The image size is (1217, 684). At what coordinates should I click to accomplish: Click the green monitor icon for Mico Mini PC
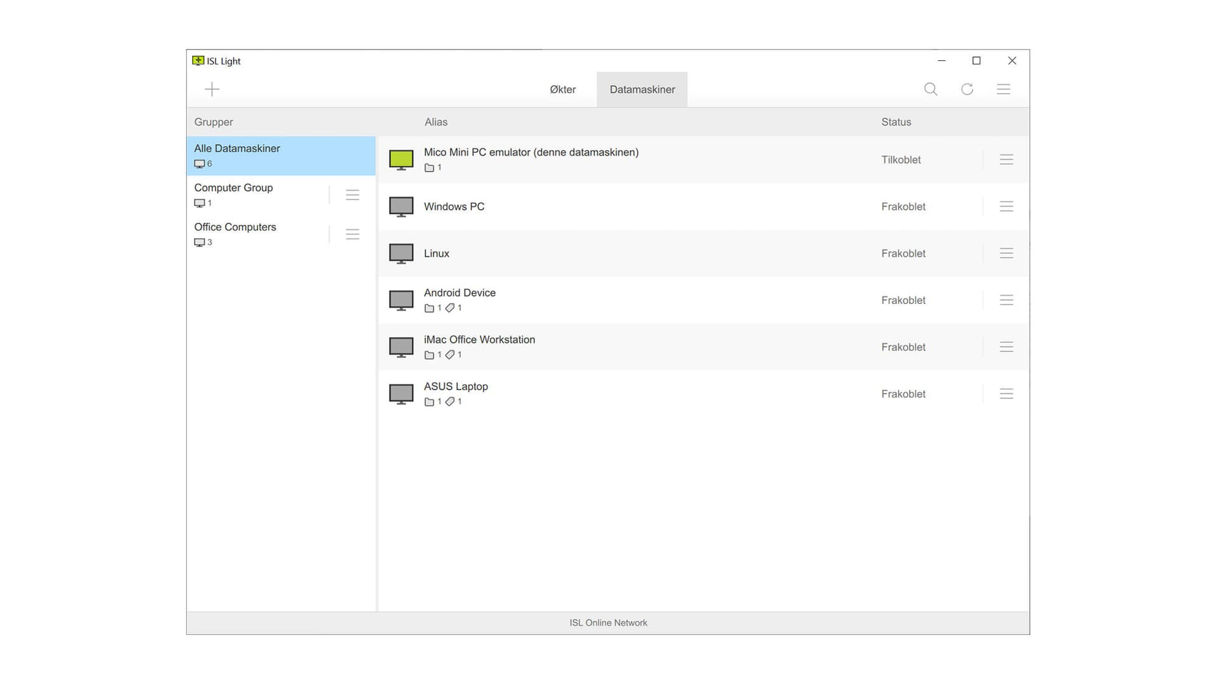pos(401,160)
